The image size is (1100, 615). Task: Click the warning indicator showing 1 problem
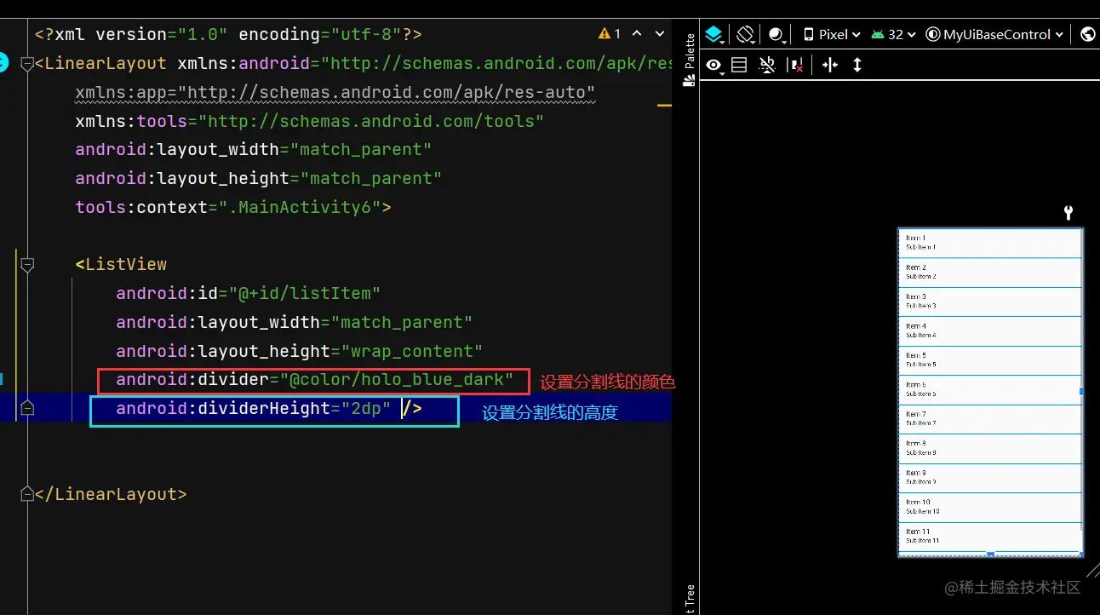coord(610,34)
